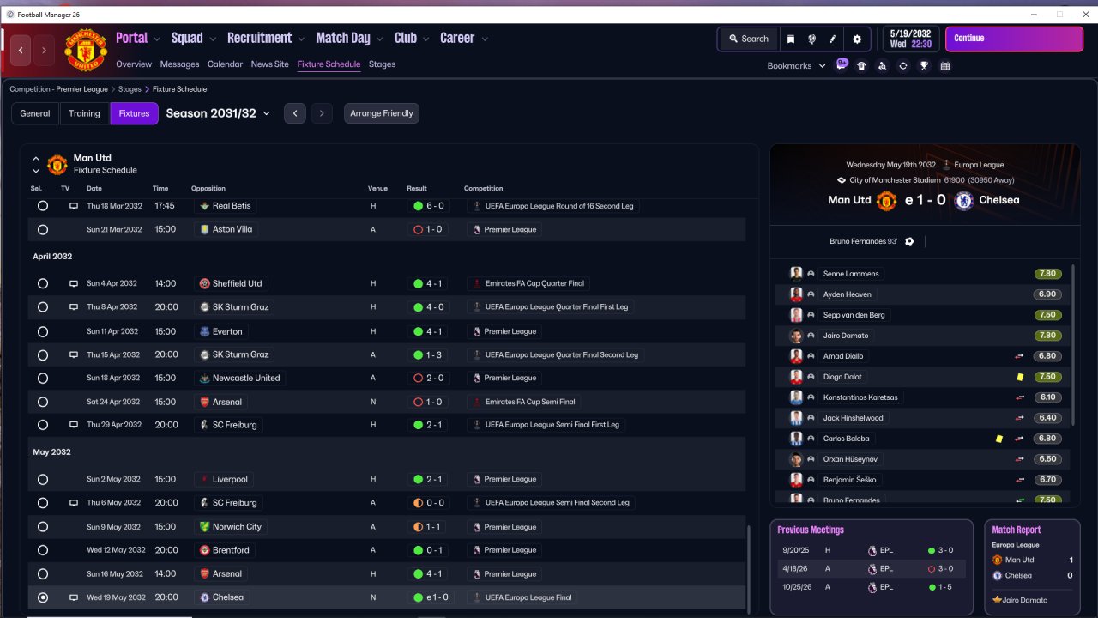The image size is (1098, 618).
Task: Open the bookmark flag icon in top toolbar
Action: 791,39
